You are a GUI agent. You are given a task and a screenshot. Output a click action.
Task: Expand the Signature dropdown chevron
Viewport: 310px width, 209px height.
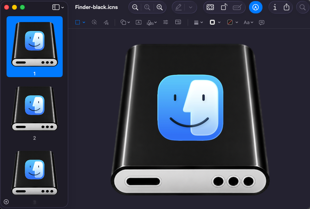[x=156, y=22]
